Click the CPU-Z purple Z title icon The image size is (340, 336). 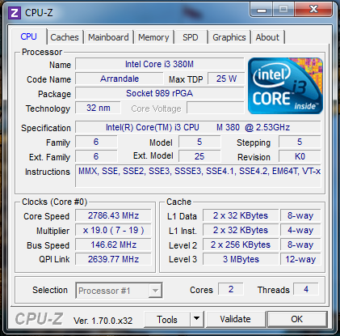point(15,13)
